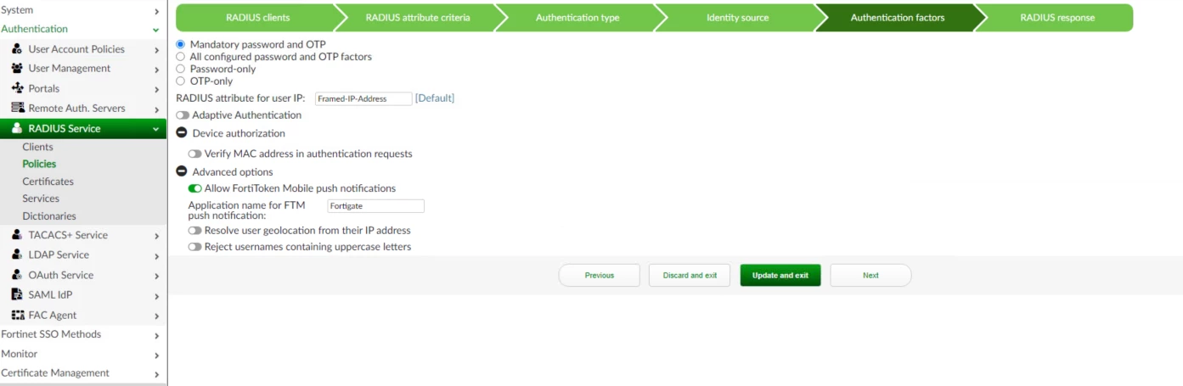Click the [Default] link
The width and height of the screenshot is (1183, 386).
pyautogui.click(x=435, y=98)
